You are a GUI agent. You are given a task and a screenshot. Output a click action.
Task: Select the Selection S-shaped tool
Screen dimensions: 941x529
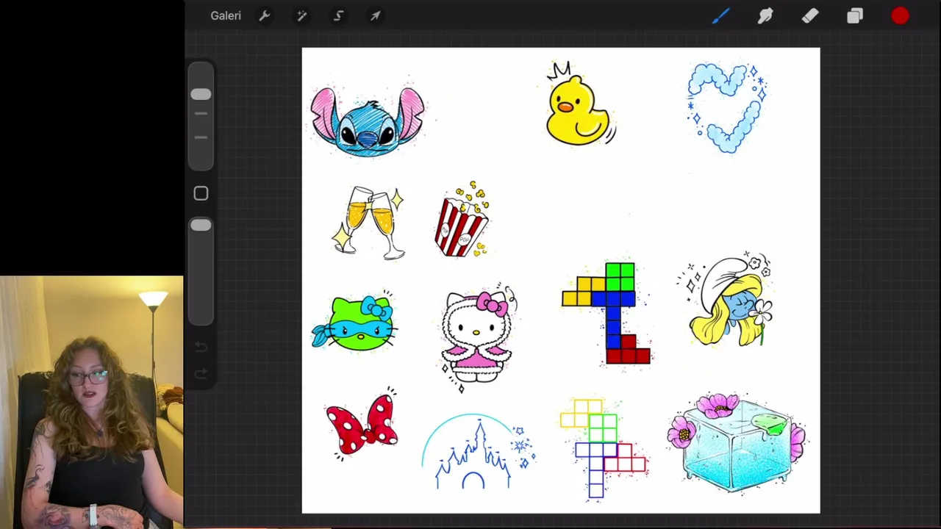pyautogui.click(x=338, y=15)
